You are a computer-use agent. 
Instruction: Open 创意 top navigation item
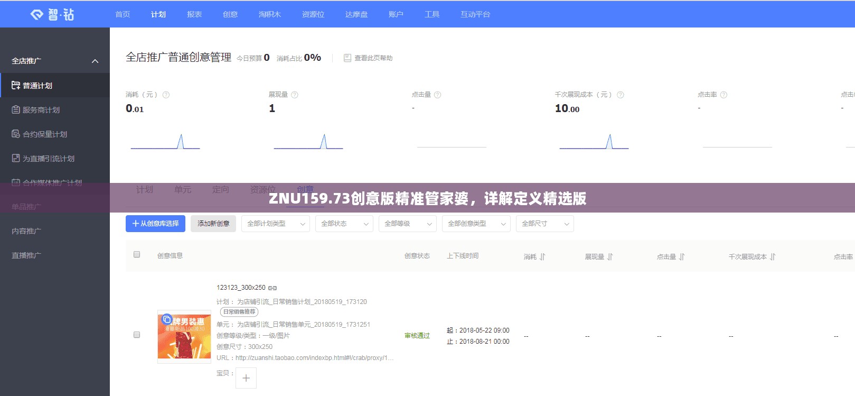(230, 14)
